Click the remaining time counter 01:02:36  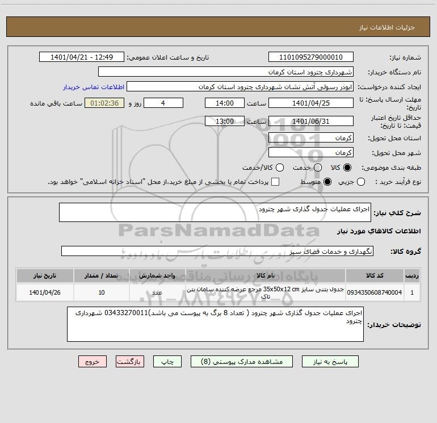click(104, 103)
